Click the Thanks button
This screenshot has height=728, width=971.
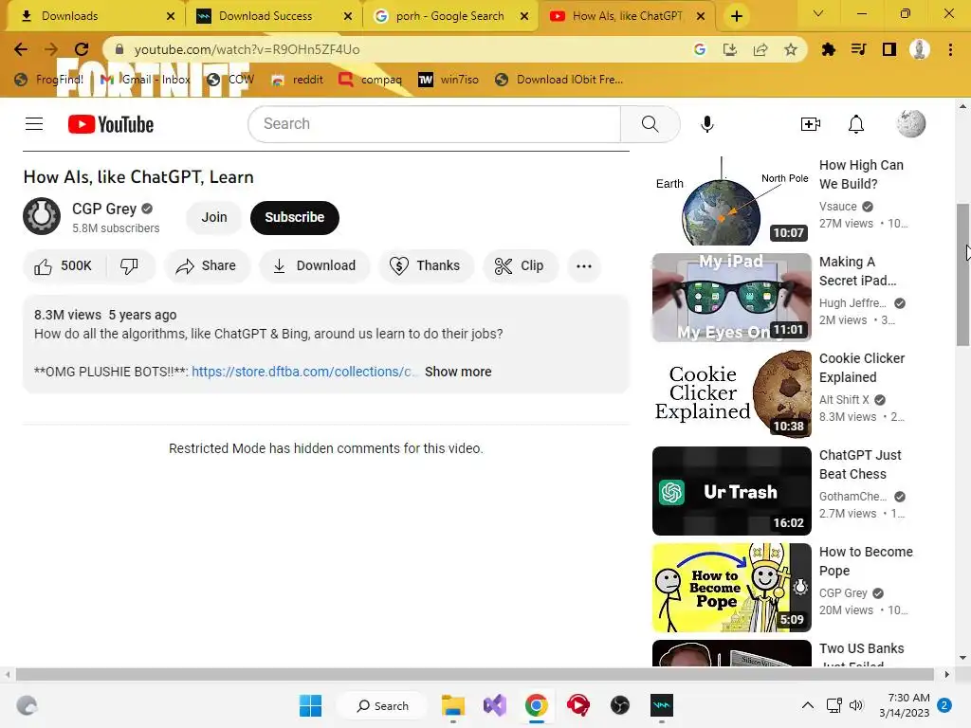click(x=426, y=266)
